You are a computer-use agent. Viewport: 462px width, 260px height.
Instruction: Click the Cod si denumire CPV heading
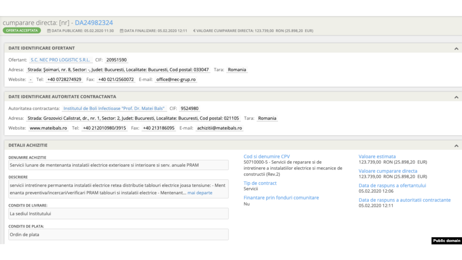(267, 157)
